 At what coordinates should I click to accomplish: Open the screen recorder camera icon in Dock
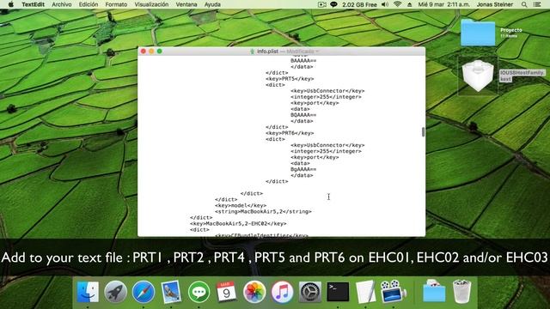tap(394, 292)
